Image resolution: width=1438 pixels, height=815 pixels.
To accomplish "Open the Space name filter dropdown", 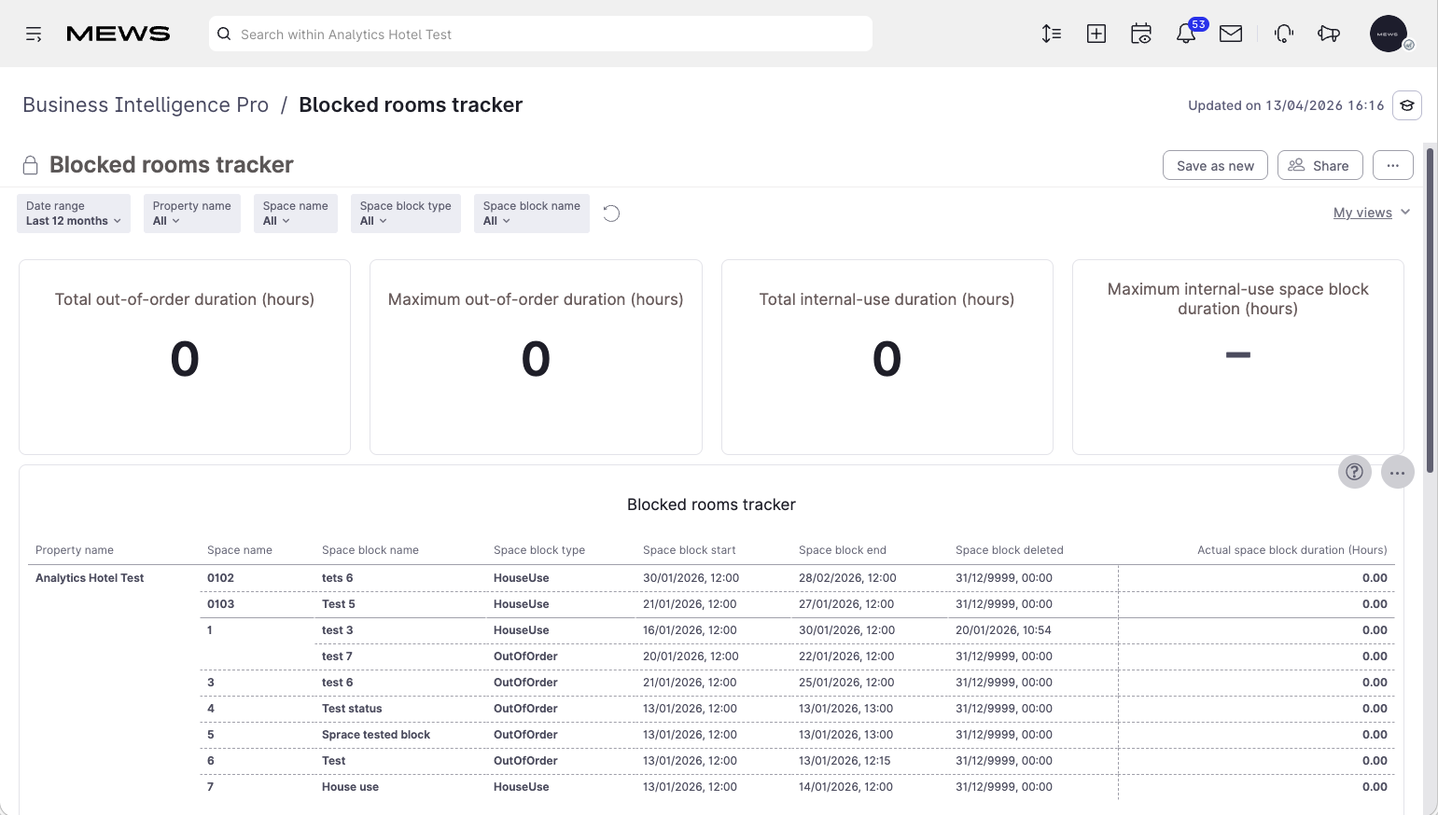I will tap(296, 214).
